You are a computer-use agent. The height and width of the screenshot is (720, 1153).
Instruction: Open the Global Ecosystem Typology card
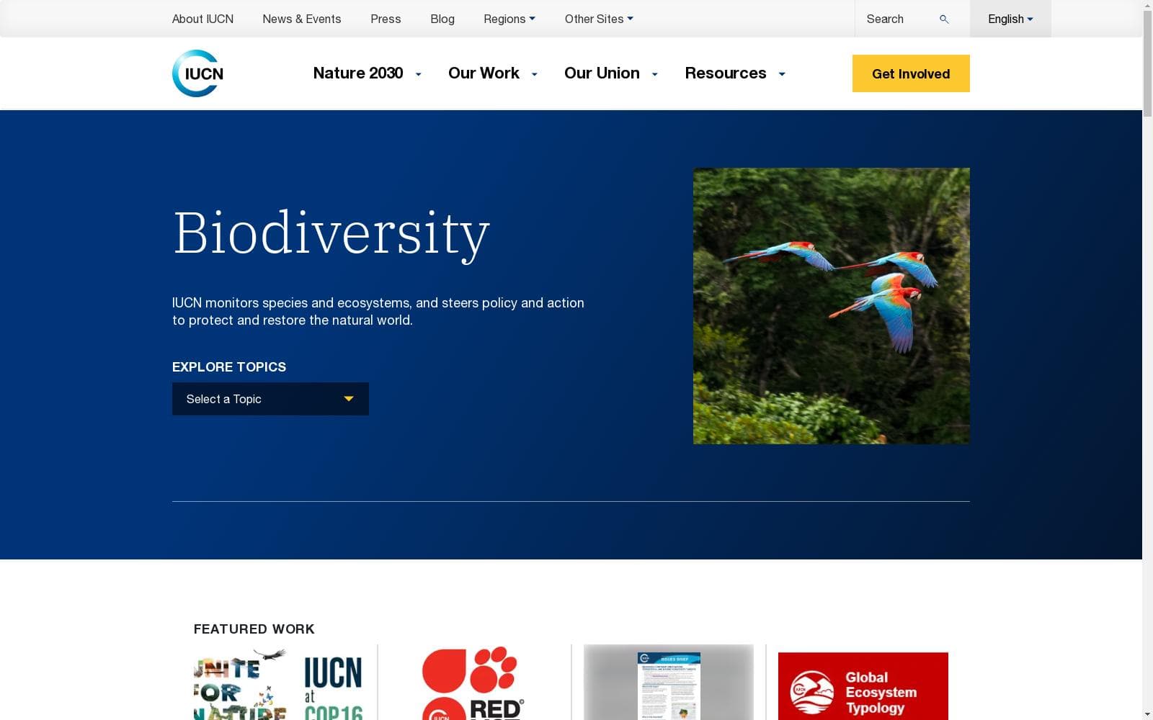[x=863, y=685]
